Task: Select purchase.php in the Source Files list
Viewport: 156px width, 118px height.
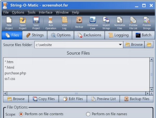Action: (15, 73)
